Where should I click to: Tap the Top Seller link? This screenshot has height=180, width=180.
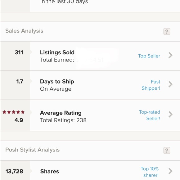tap(149, 56)
